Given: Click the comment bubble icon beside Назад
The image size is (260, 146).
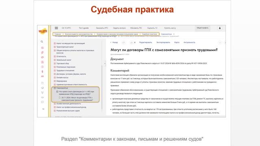Looking at the screenshot, I should pyautogui.click(x=123, y=43).
